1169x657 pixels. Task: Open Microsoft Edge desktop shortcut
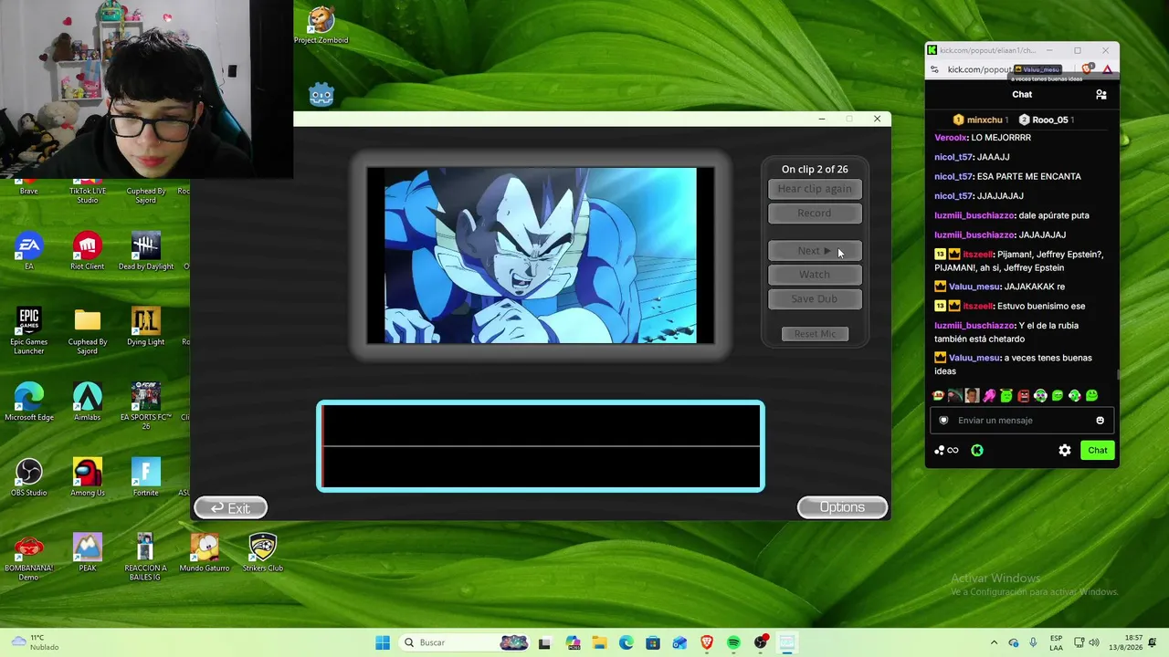pos(29,401)
